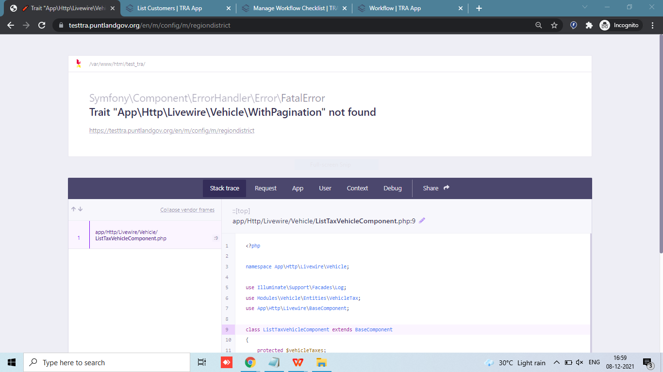663x372 pixels.
Task: Open the Chrome three-dot menu
Action: coord(653,25)
